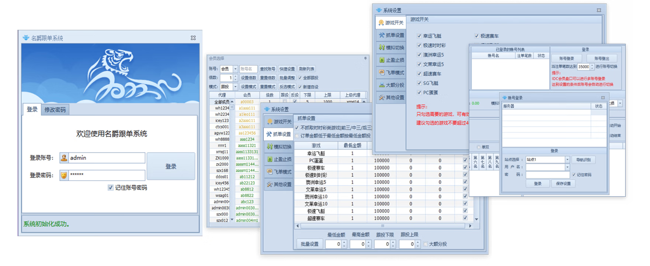Click the 账号名 search input field
This screenshot has height=266, width=650.
point(248,69)
